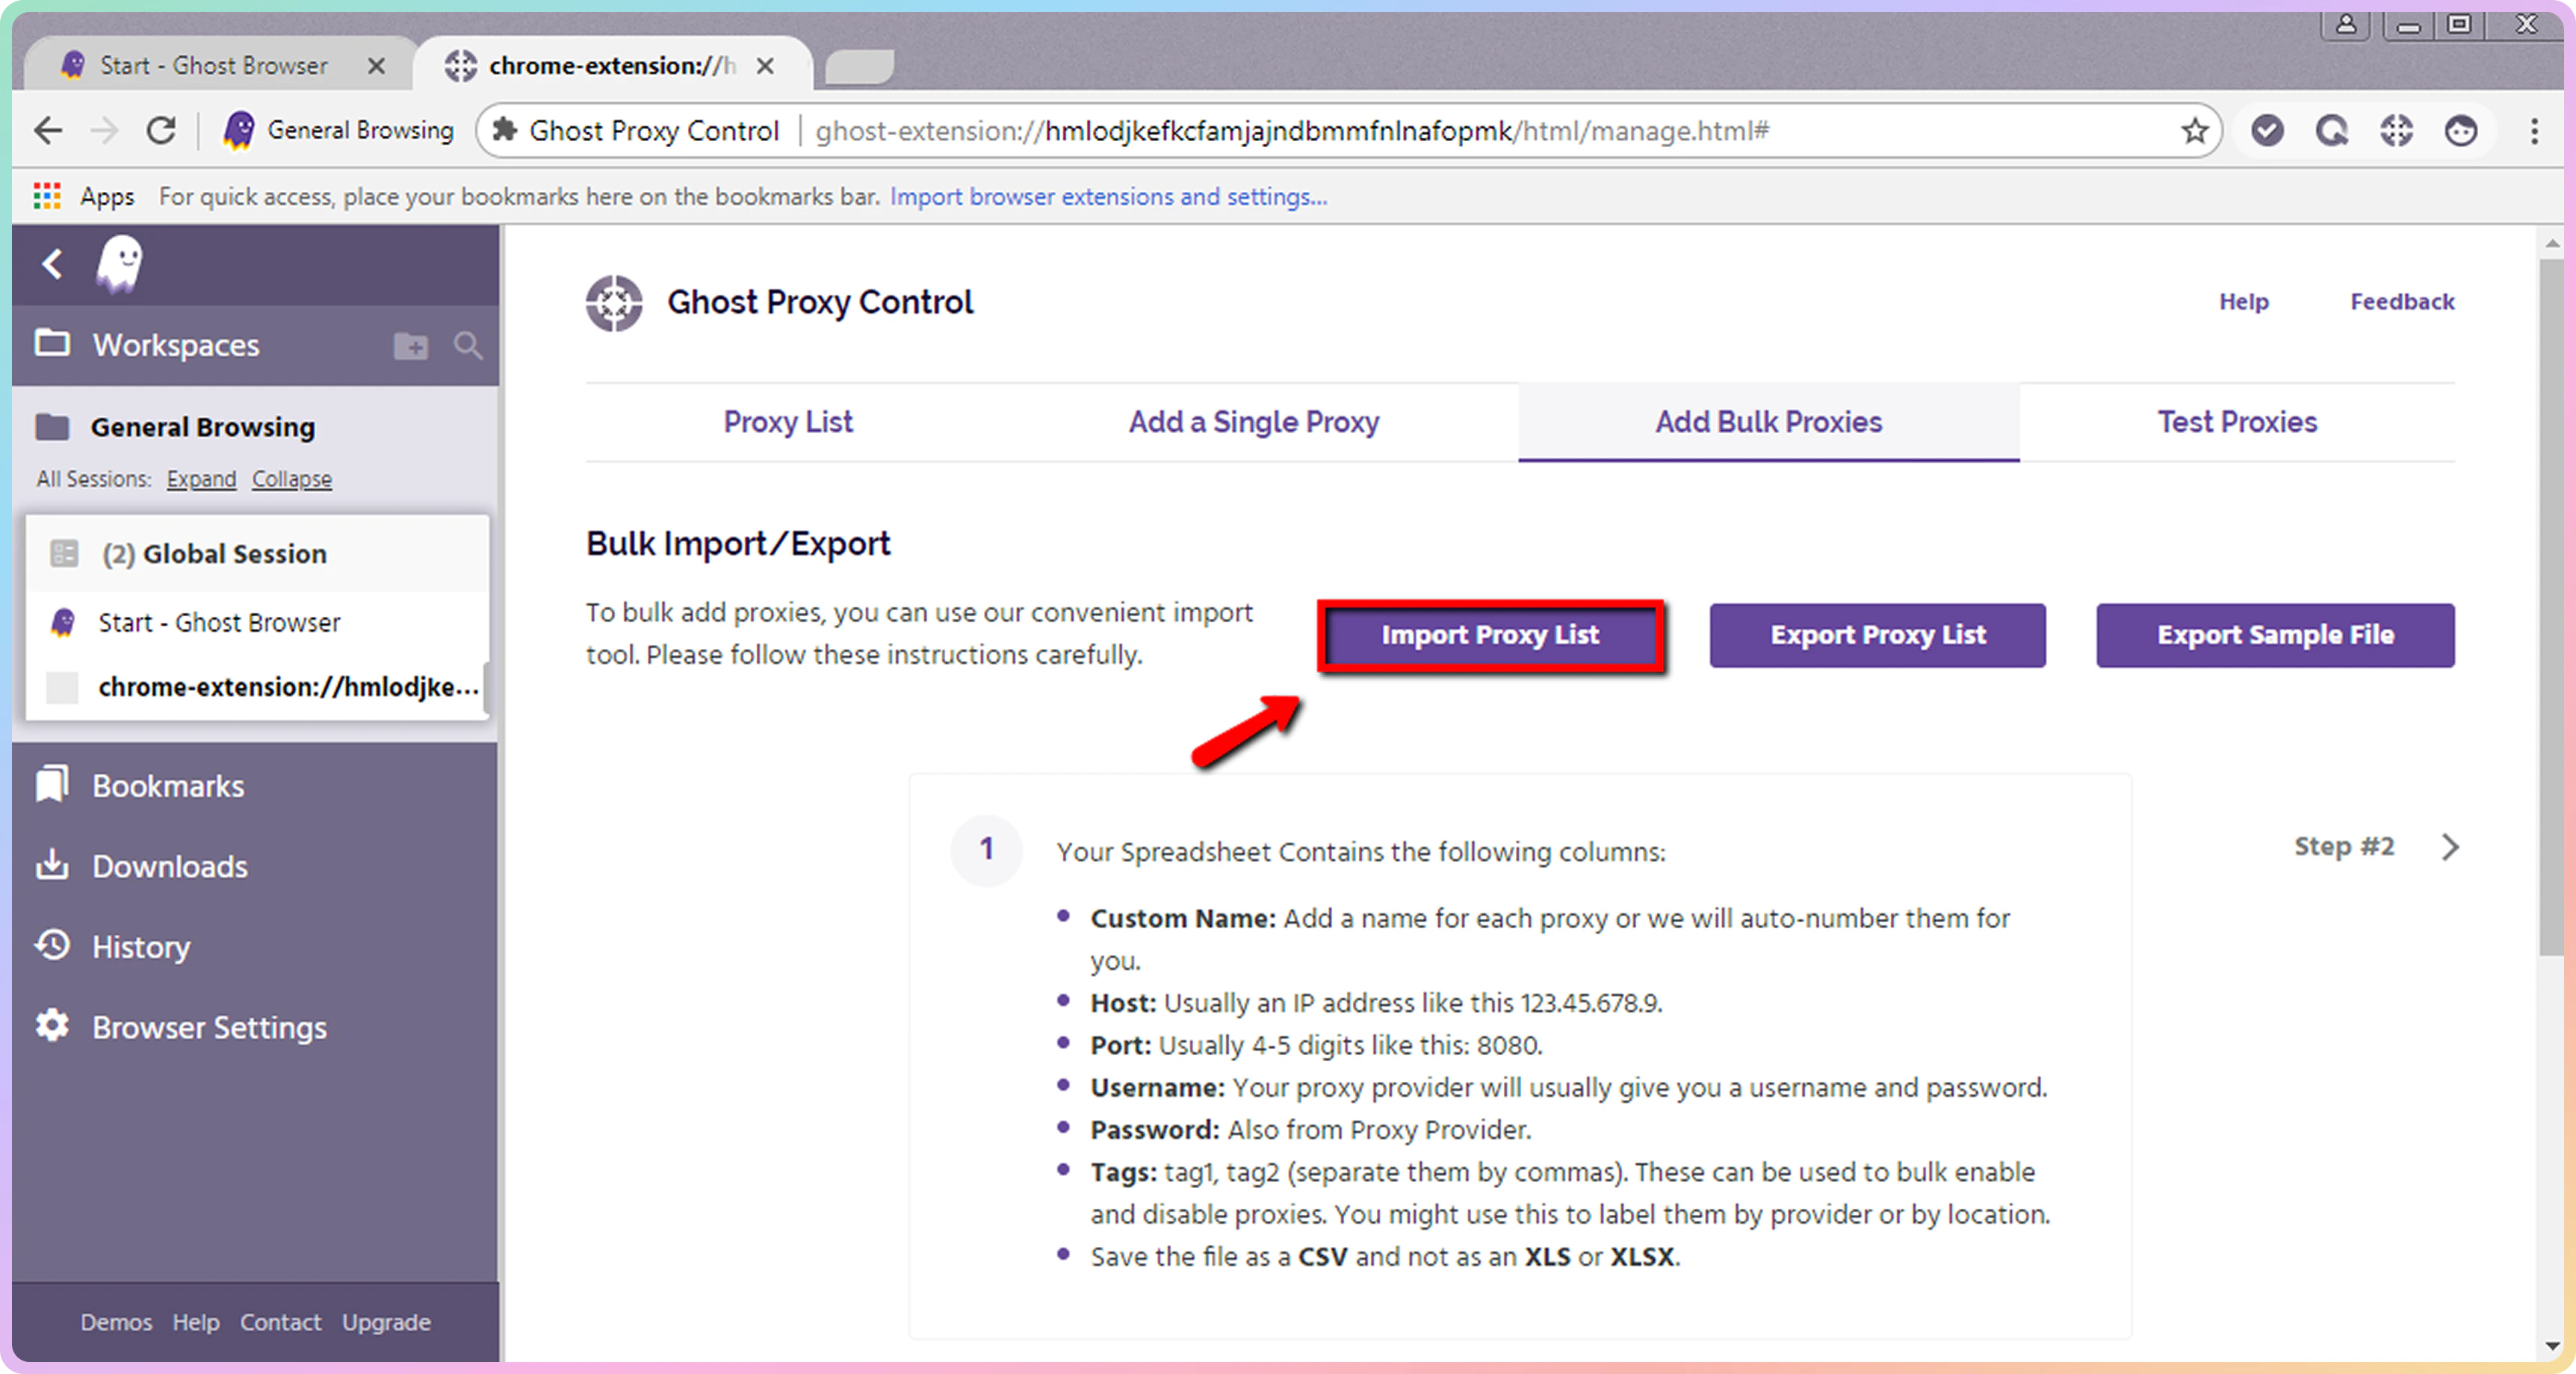Viewport: 2576px width, 1374px height.
Task: Open the Apps grid in the bookmarks bar
Action: tap(47, 196)
